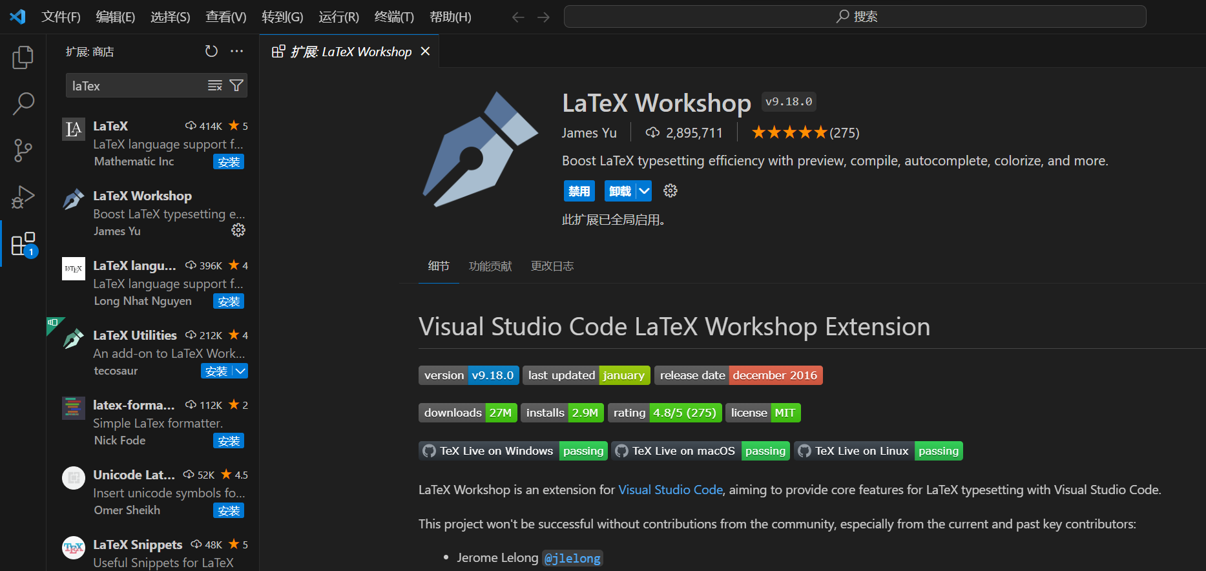Click the installs 2.9M badge
Screen dimensions: 1206x571
click(x=563, y=413)
